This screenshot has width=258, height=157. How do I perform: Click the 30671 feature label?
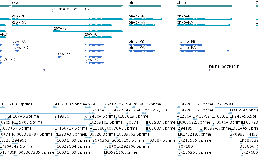(x=132, y=122)
